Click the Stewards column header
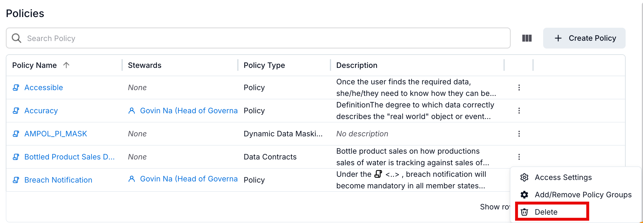 point(145,65)
